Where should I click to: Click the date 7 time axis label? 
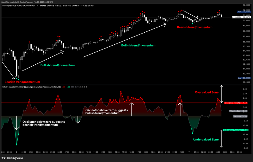(x=189, y=152)
